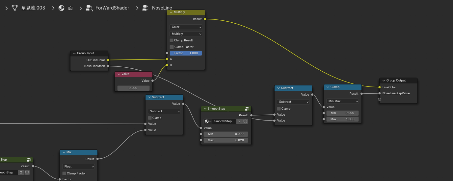Click the 星見雅.003 object icon in breadcrumb
This screenshot has width=453, height=181.
point(14,8)
